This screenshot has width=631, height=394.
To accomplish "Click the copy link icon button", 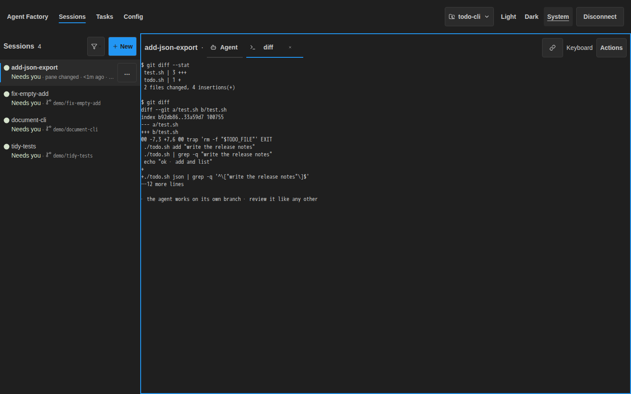I will (x=552, y=48).
